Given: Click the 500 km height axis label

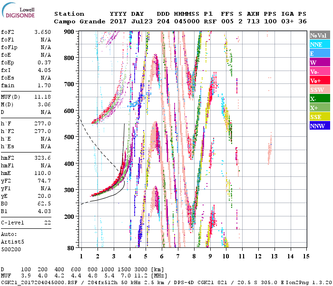Looking at the screenshot, I should [69, 137].
